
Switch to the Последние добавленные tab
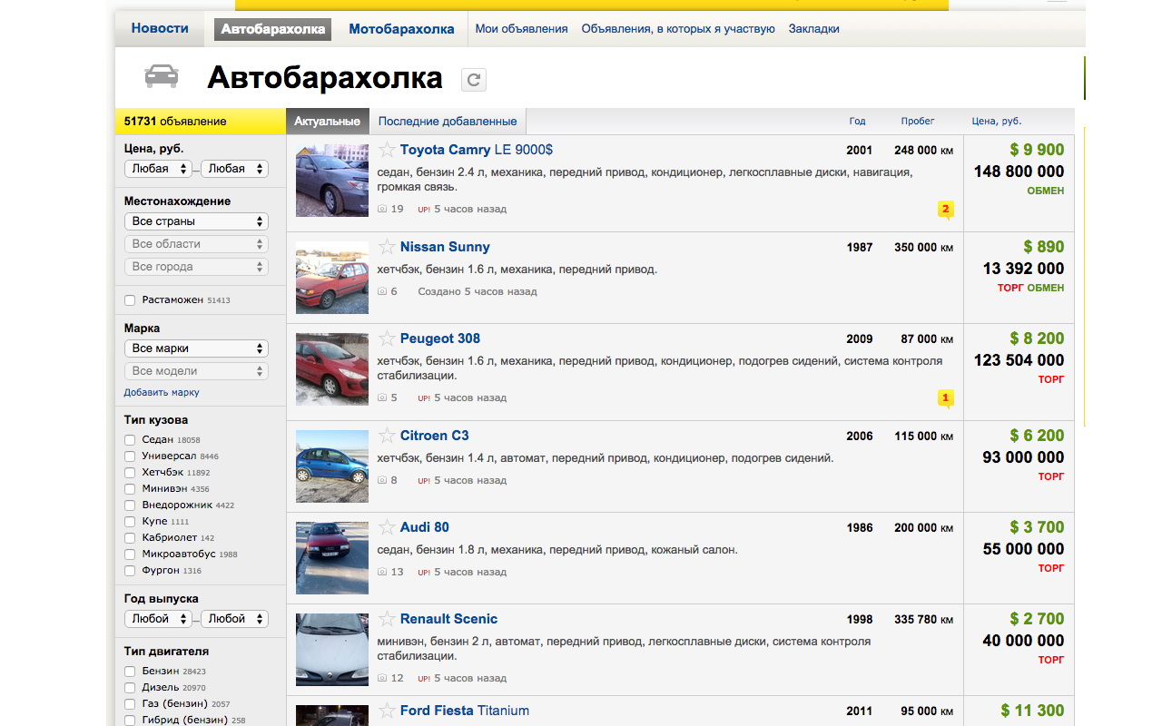point(448,122)
